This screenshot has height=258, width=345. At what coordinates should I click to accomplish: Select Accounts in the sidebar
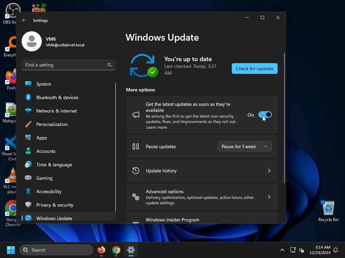[x=69, y=151]
